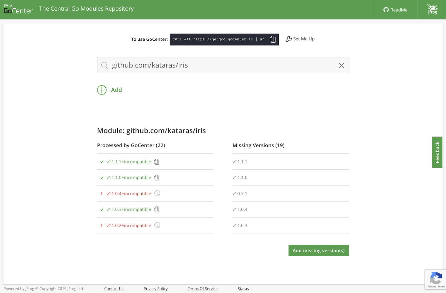Viewport: 446px width, 293px height.
Task: Open the Privacy Policy footer link
Action: pyautogui.click(x=156, y=289)
